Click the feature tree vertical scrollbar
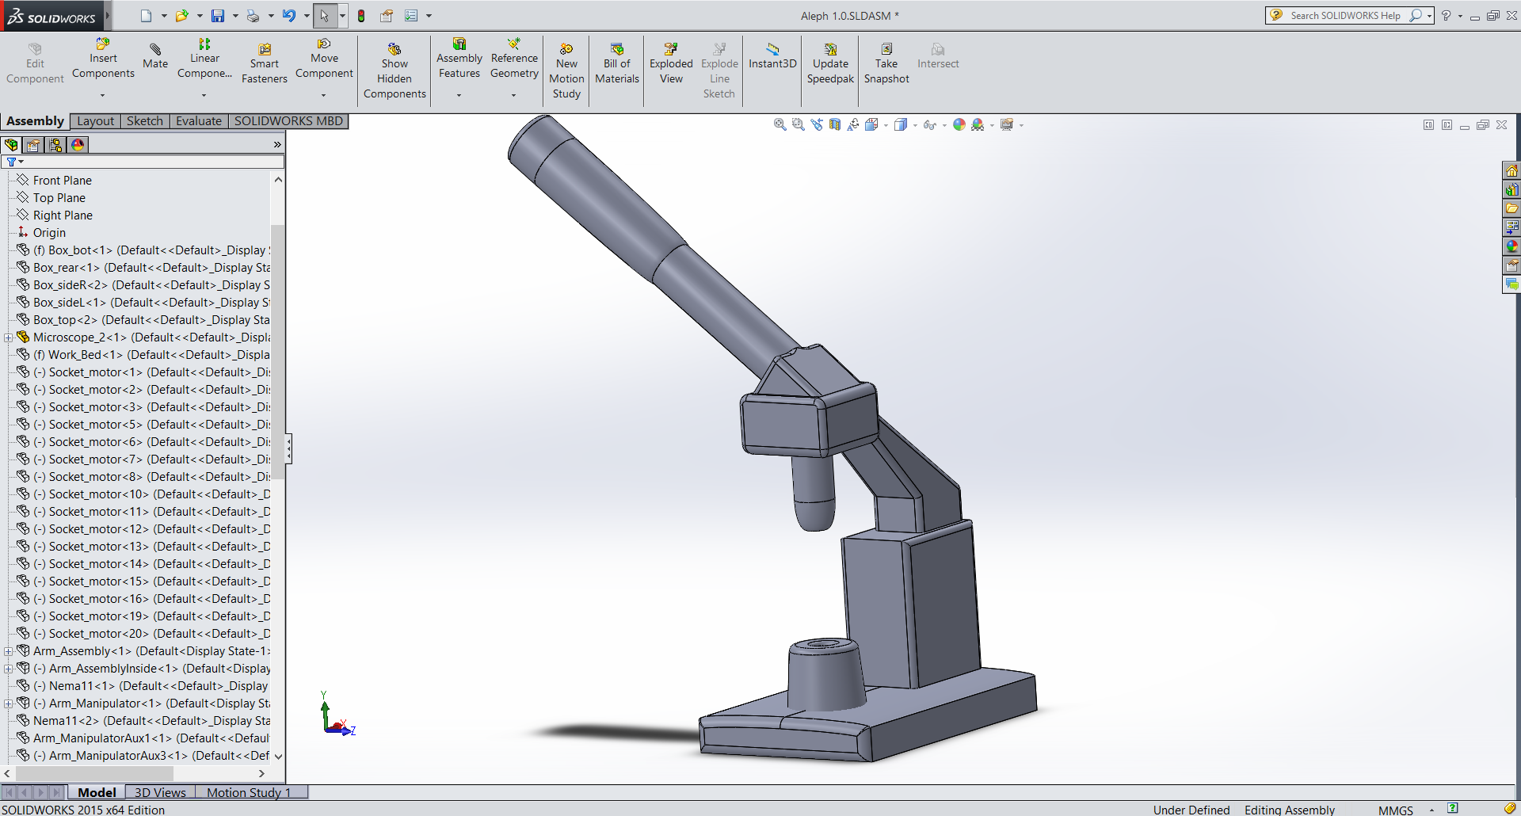This screenshot has height=816, width=1521. (x=278, y=353)
